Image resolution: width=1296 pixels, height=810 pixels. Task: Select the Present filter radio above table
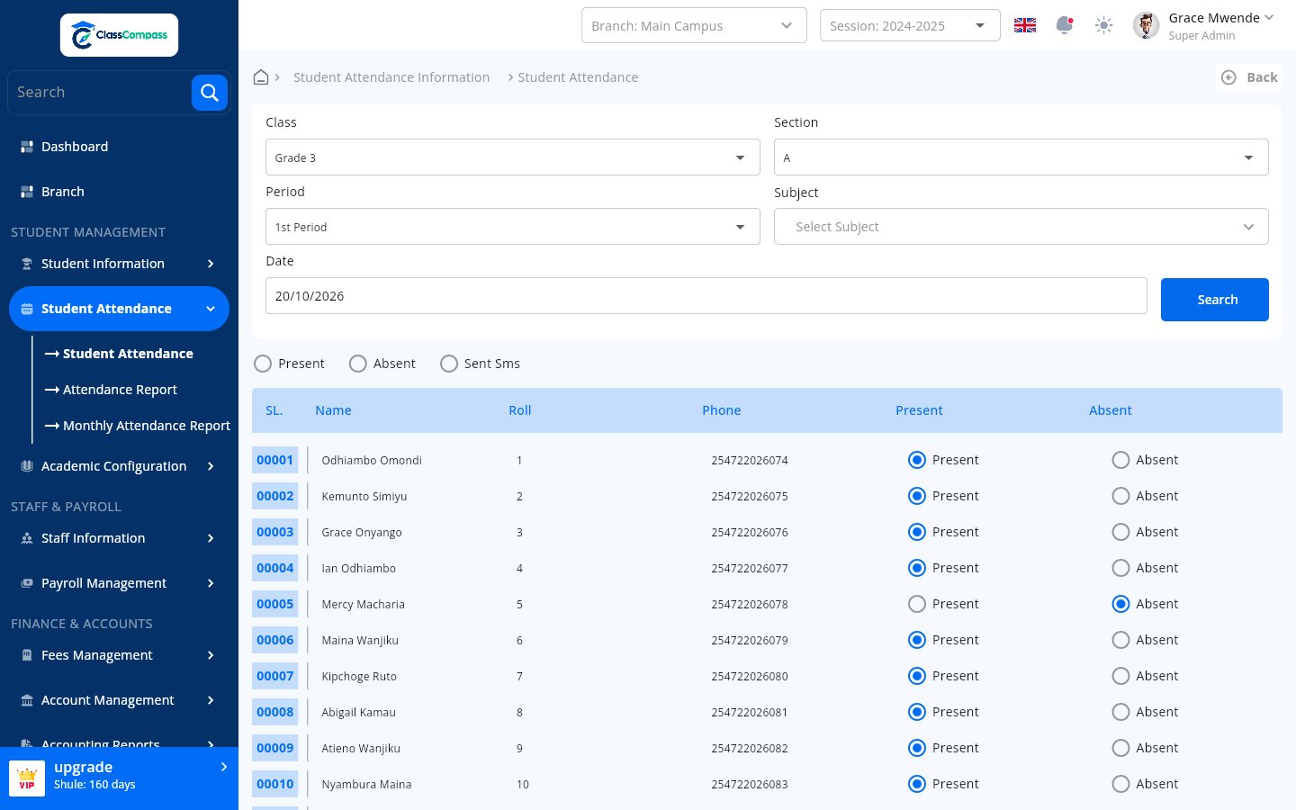pos(263,364)
